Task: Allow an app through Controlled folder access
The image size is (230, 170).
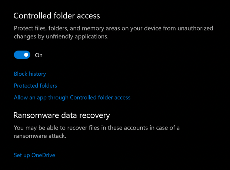Action: [x=72, y=98]
